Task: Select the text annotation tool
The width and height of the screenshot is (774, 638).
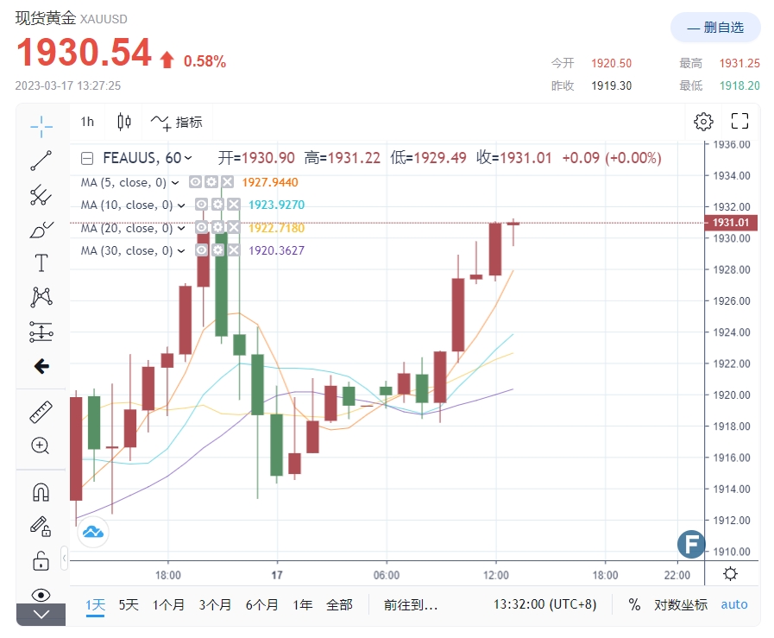Action: click(41, 263)
